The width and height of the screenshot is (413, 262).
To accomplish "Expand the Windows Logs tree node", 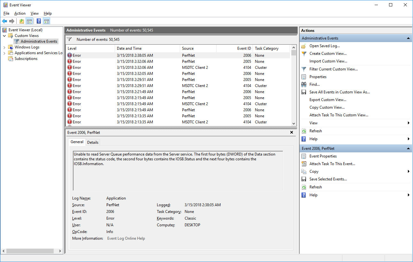I will (4, 47).
